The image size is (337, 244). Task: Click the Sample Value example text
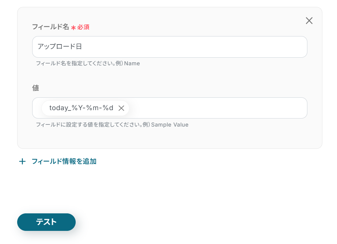pos(170,125)
